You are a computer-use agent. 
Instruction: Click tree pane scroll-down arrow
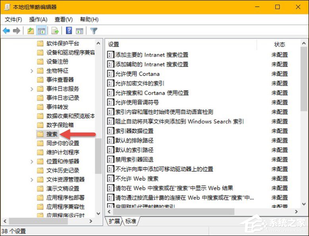[x=98, y=213]
